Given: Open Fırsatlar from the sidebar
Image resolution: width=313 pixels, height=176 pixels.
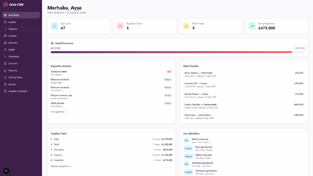Looking at the screenshot, I should [x=21, y=36].
